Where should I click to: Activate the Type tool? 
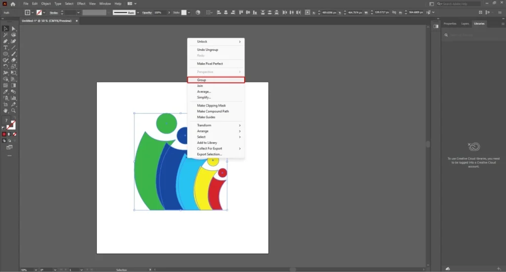coord(5,48)
